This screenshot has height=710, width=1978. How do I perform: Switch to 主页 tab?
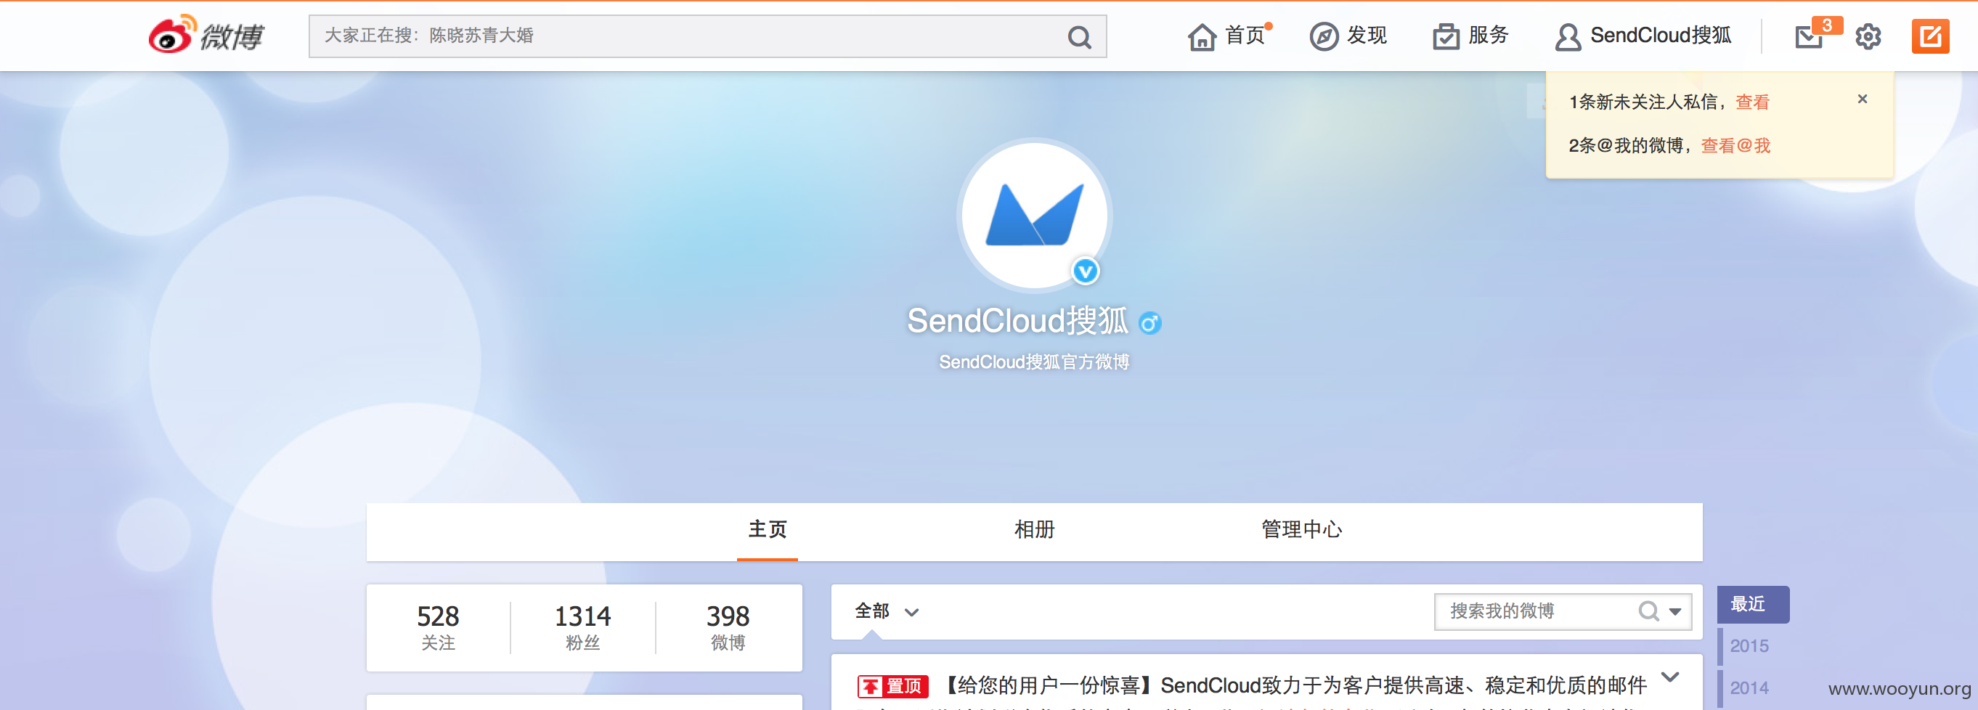(x=767, y=530)
